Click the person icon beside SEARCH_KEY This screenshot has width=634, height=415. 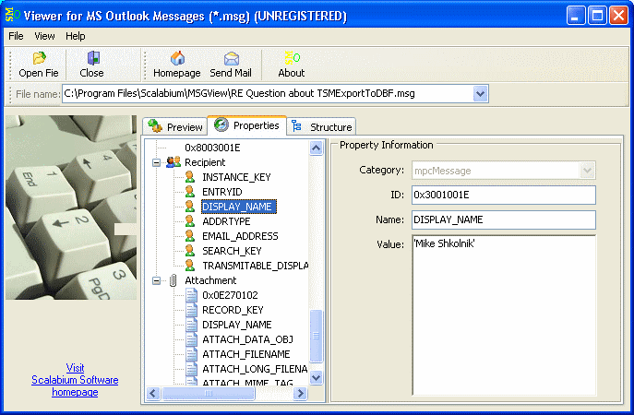pyautogui.click(x=189, y=251)
